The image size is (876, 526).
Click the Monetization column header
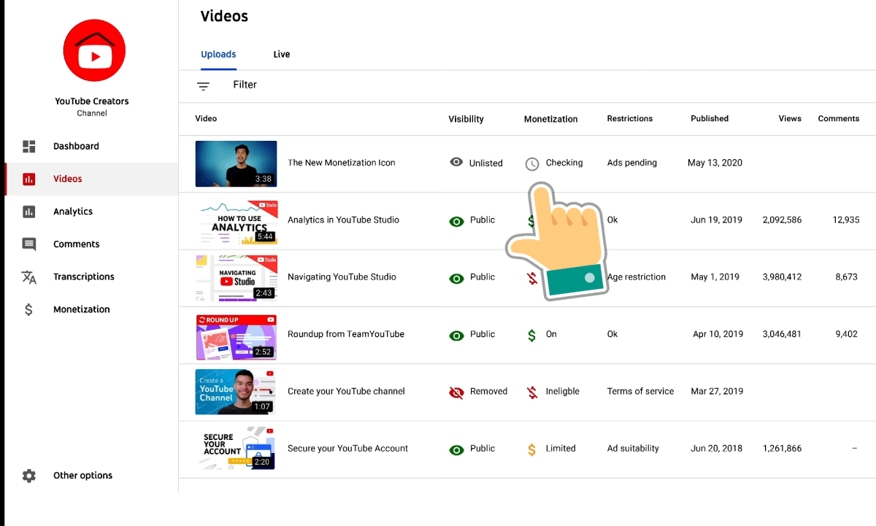(550, 119)
